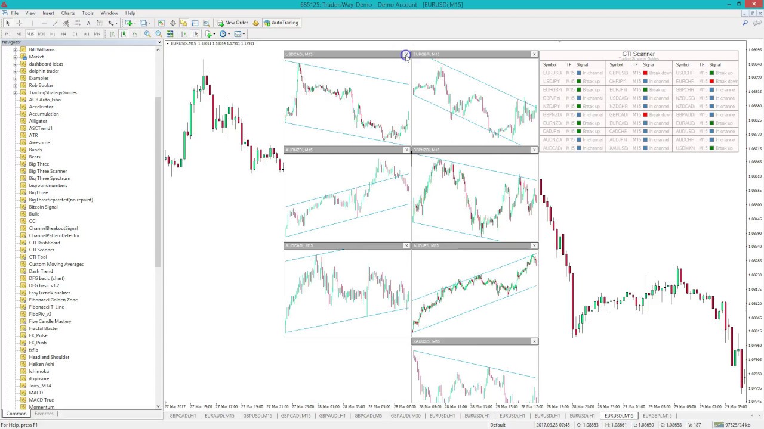This screenshot has height=429, width=764.
Task: Click the Auto Scroll chart icon
Action: tap(183, 34)
